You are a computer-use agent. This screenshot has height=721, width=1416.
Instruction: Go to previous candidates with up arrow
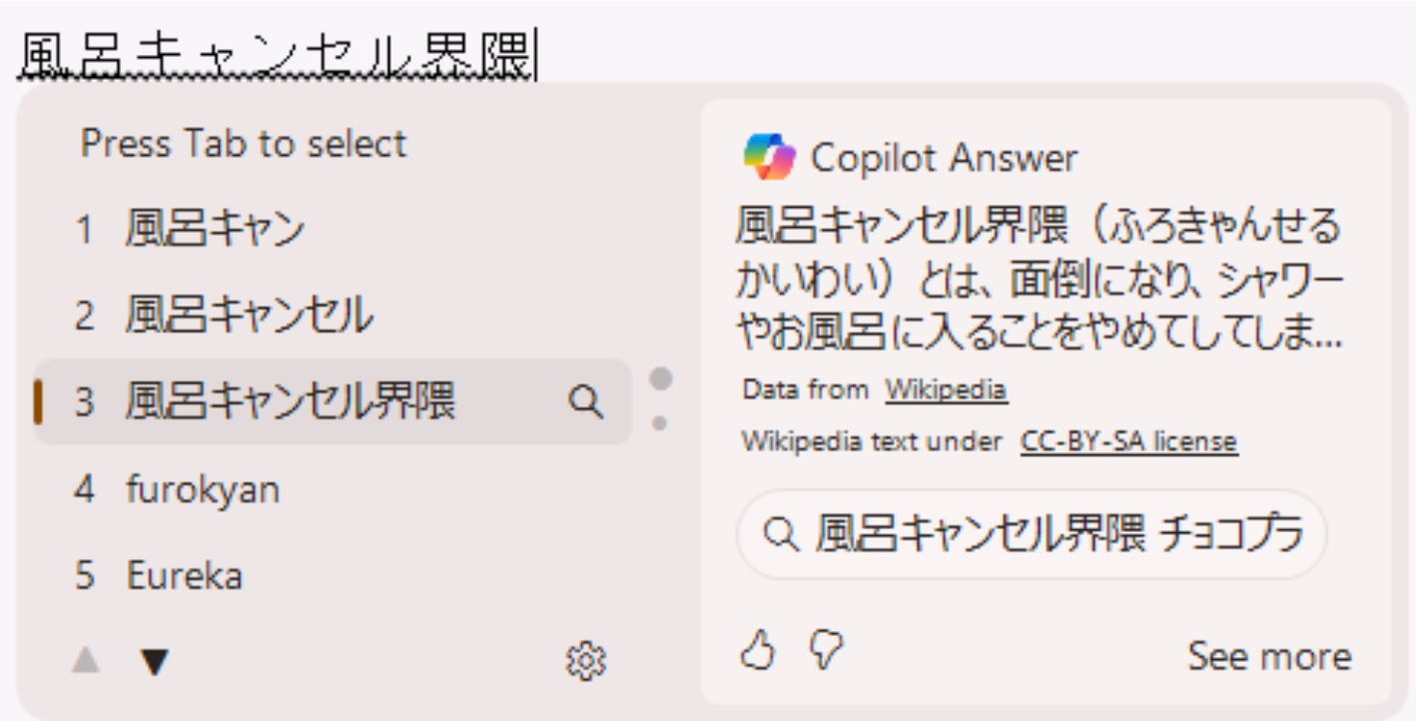click(x=86, y=660)
